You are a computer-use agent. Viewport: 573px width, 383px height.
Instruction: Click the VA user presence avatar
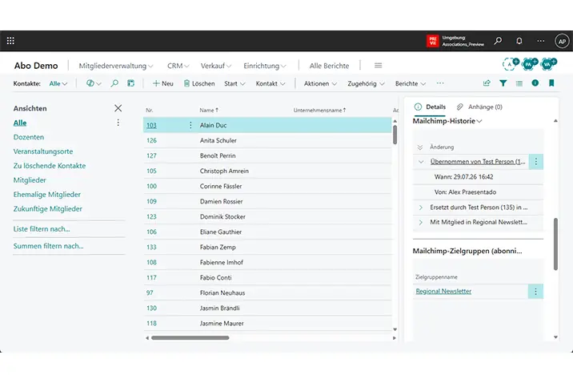point(548,64)
